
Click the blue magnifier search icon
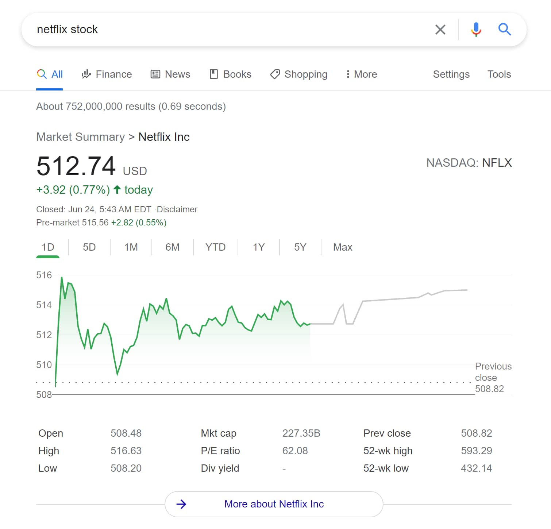pyautogui.click(x=505, y=29)
